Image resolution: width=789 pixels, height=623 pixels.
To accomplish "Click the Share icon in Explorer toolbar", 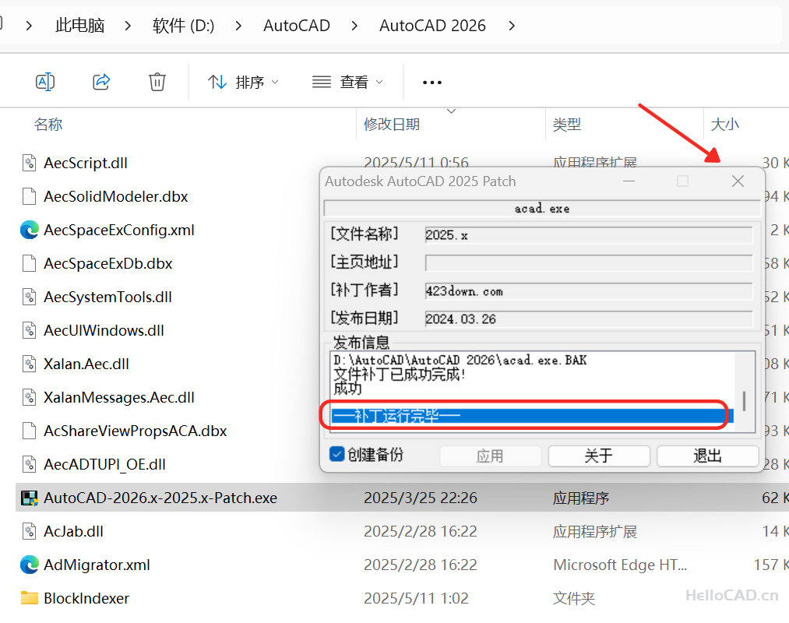I will 101,82.
